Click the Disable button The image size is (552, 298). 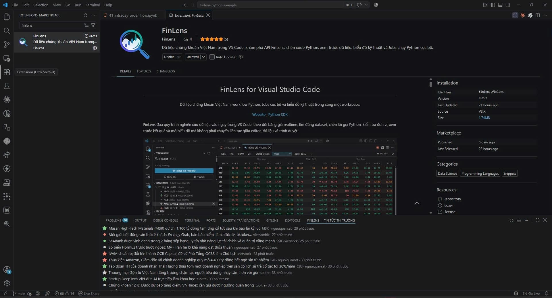[x=169, y=57]
